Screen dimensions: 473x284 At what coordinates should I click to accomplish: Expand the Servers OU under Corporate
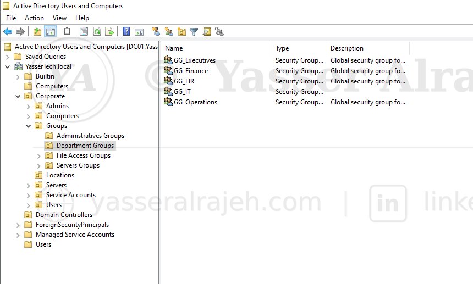(28, 186)
